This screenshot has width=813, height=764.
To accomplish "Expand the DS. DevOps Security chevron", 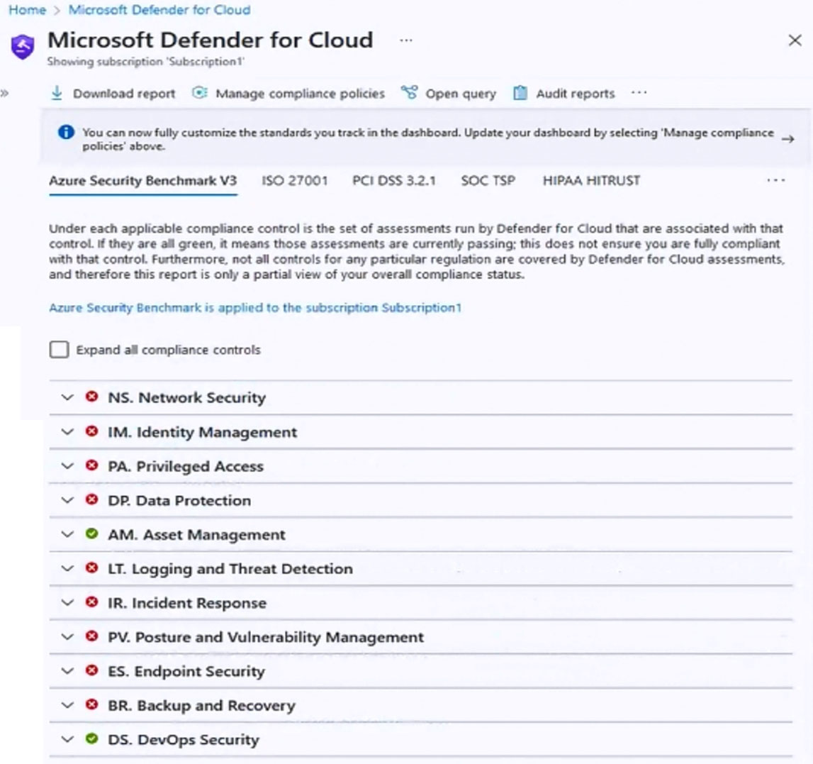I will point(67,739).
